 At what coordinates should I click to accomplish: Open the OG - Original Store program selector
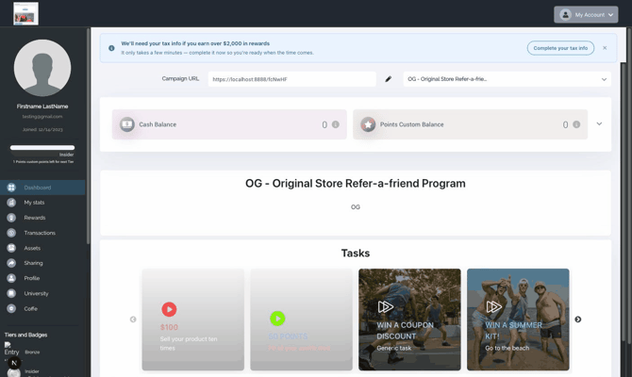pos(507,79)
